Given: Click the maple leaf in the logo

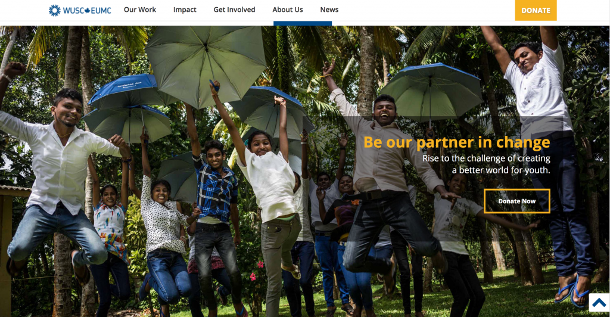Looking at the screenshot, I should tap(87, 11).
